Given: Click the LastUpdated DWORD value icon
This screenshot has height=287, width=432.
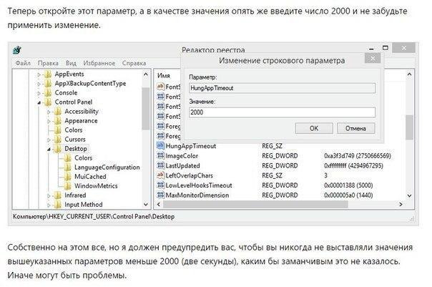Looking at the screenshot, I should tap(160, 165).
